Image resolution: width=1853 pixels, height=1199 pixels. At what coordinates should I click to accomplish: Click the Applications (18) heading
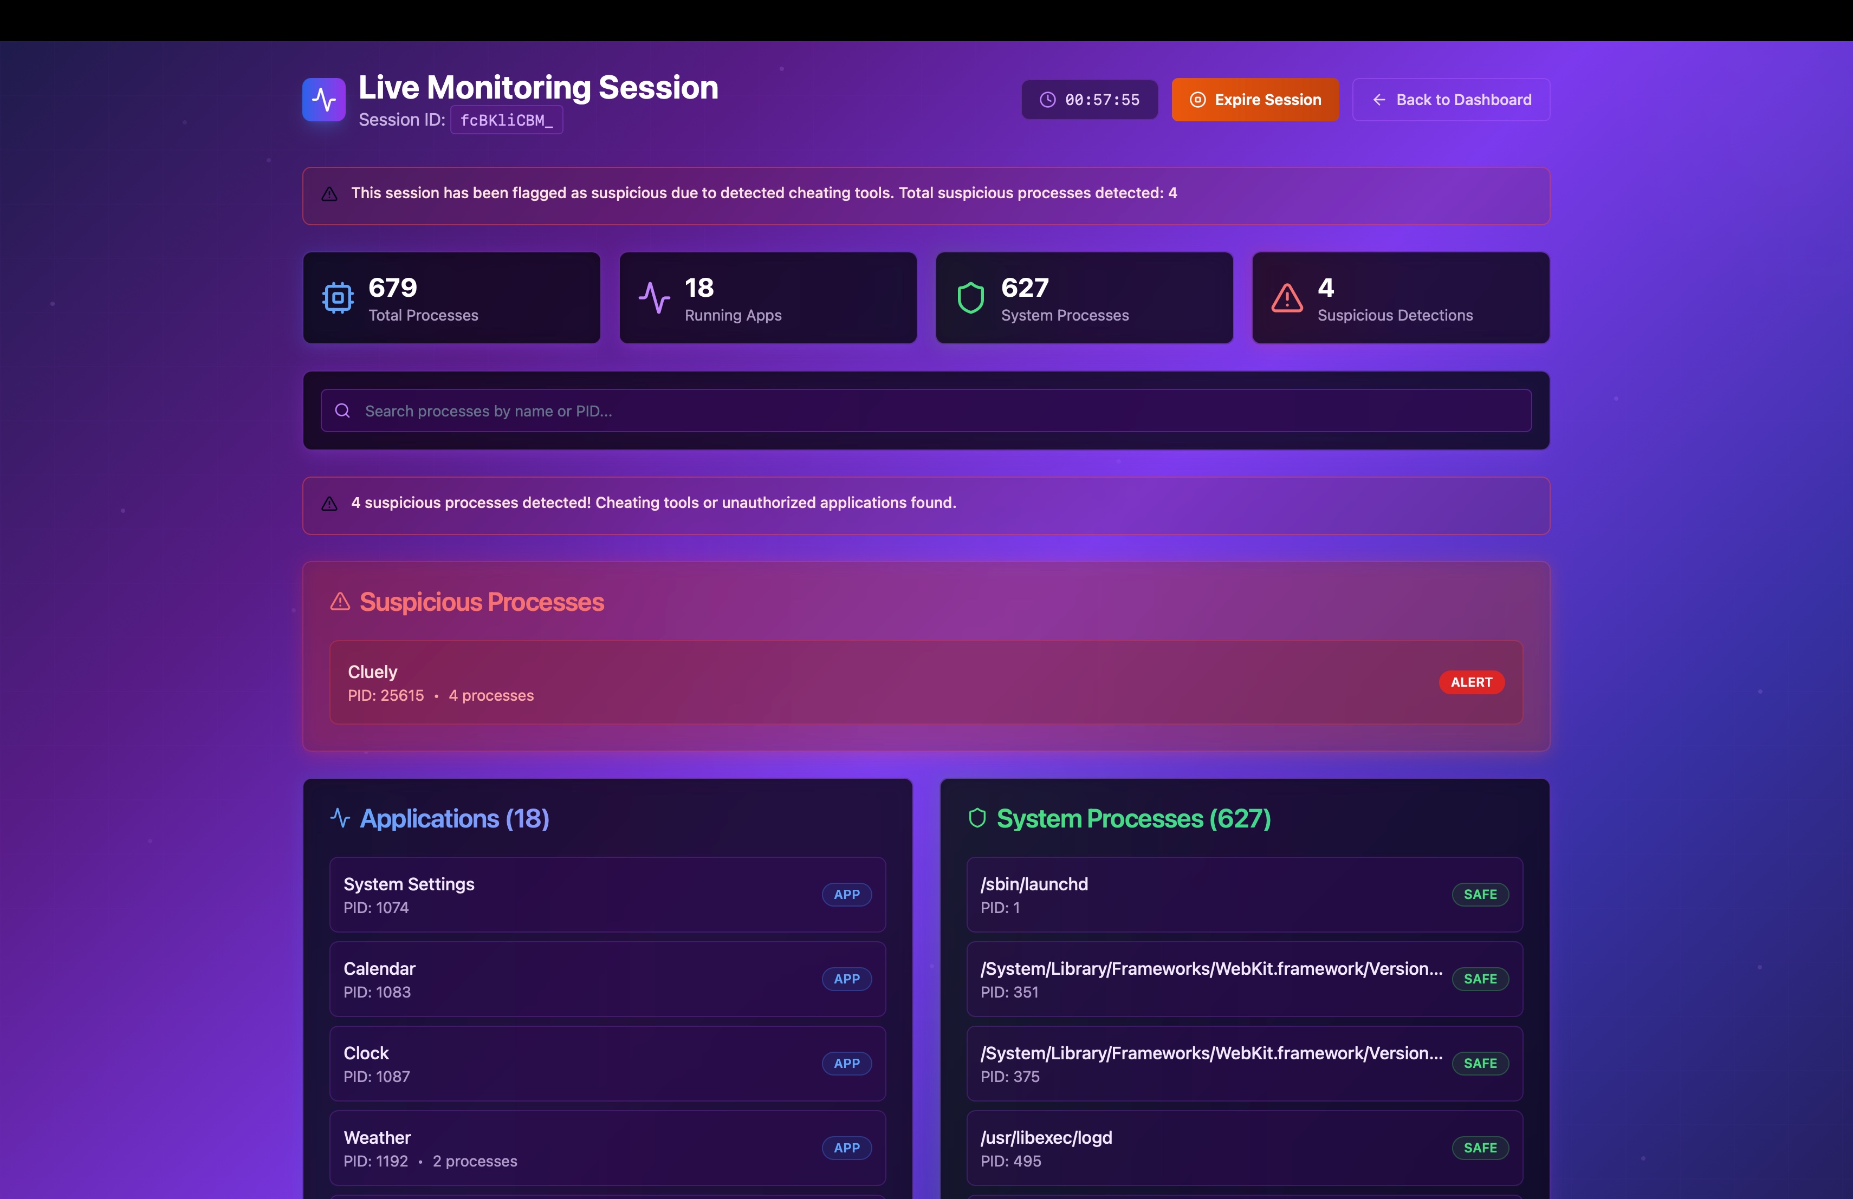(x=455, y=818)
